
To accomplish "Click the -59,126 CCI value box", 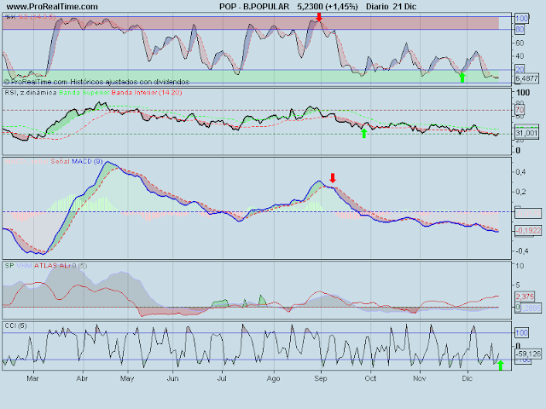I will point(528,354).
